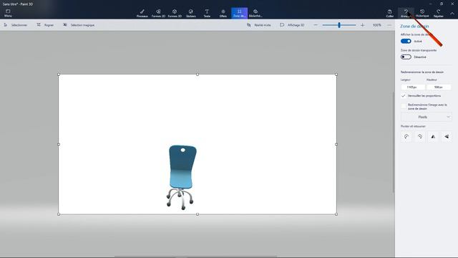Check Redimensionner l'image avec la zone

pos(404,106)
